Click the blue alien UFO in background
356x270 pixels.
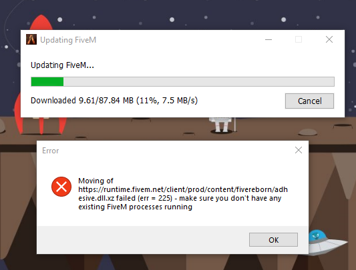point(327,241)
